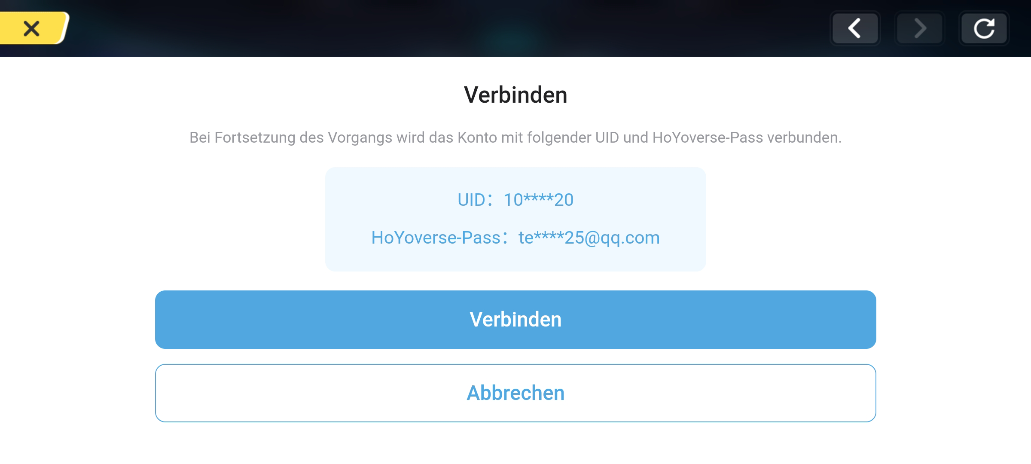This screenshot has width=1031, height=464.
Task: Confirm linking with the blue Verbinden button
Action: click(x=515, y=320)
